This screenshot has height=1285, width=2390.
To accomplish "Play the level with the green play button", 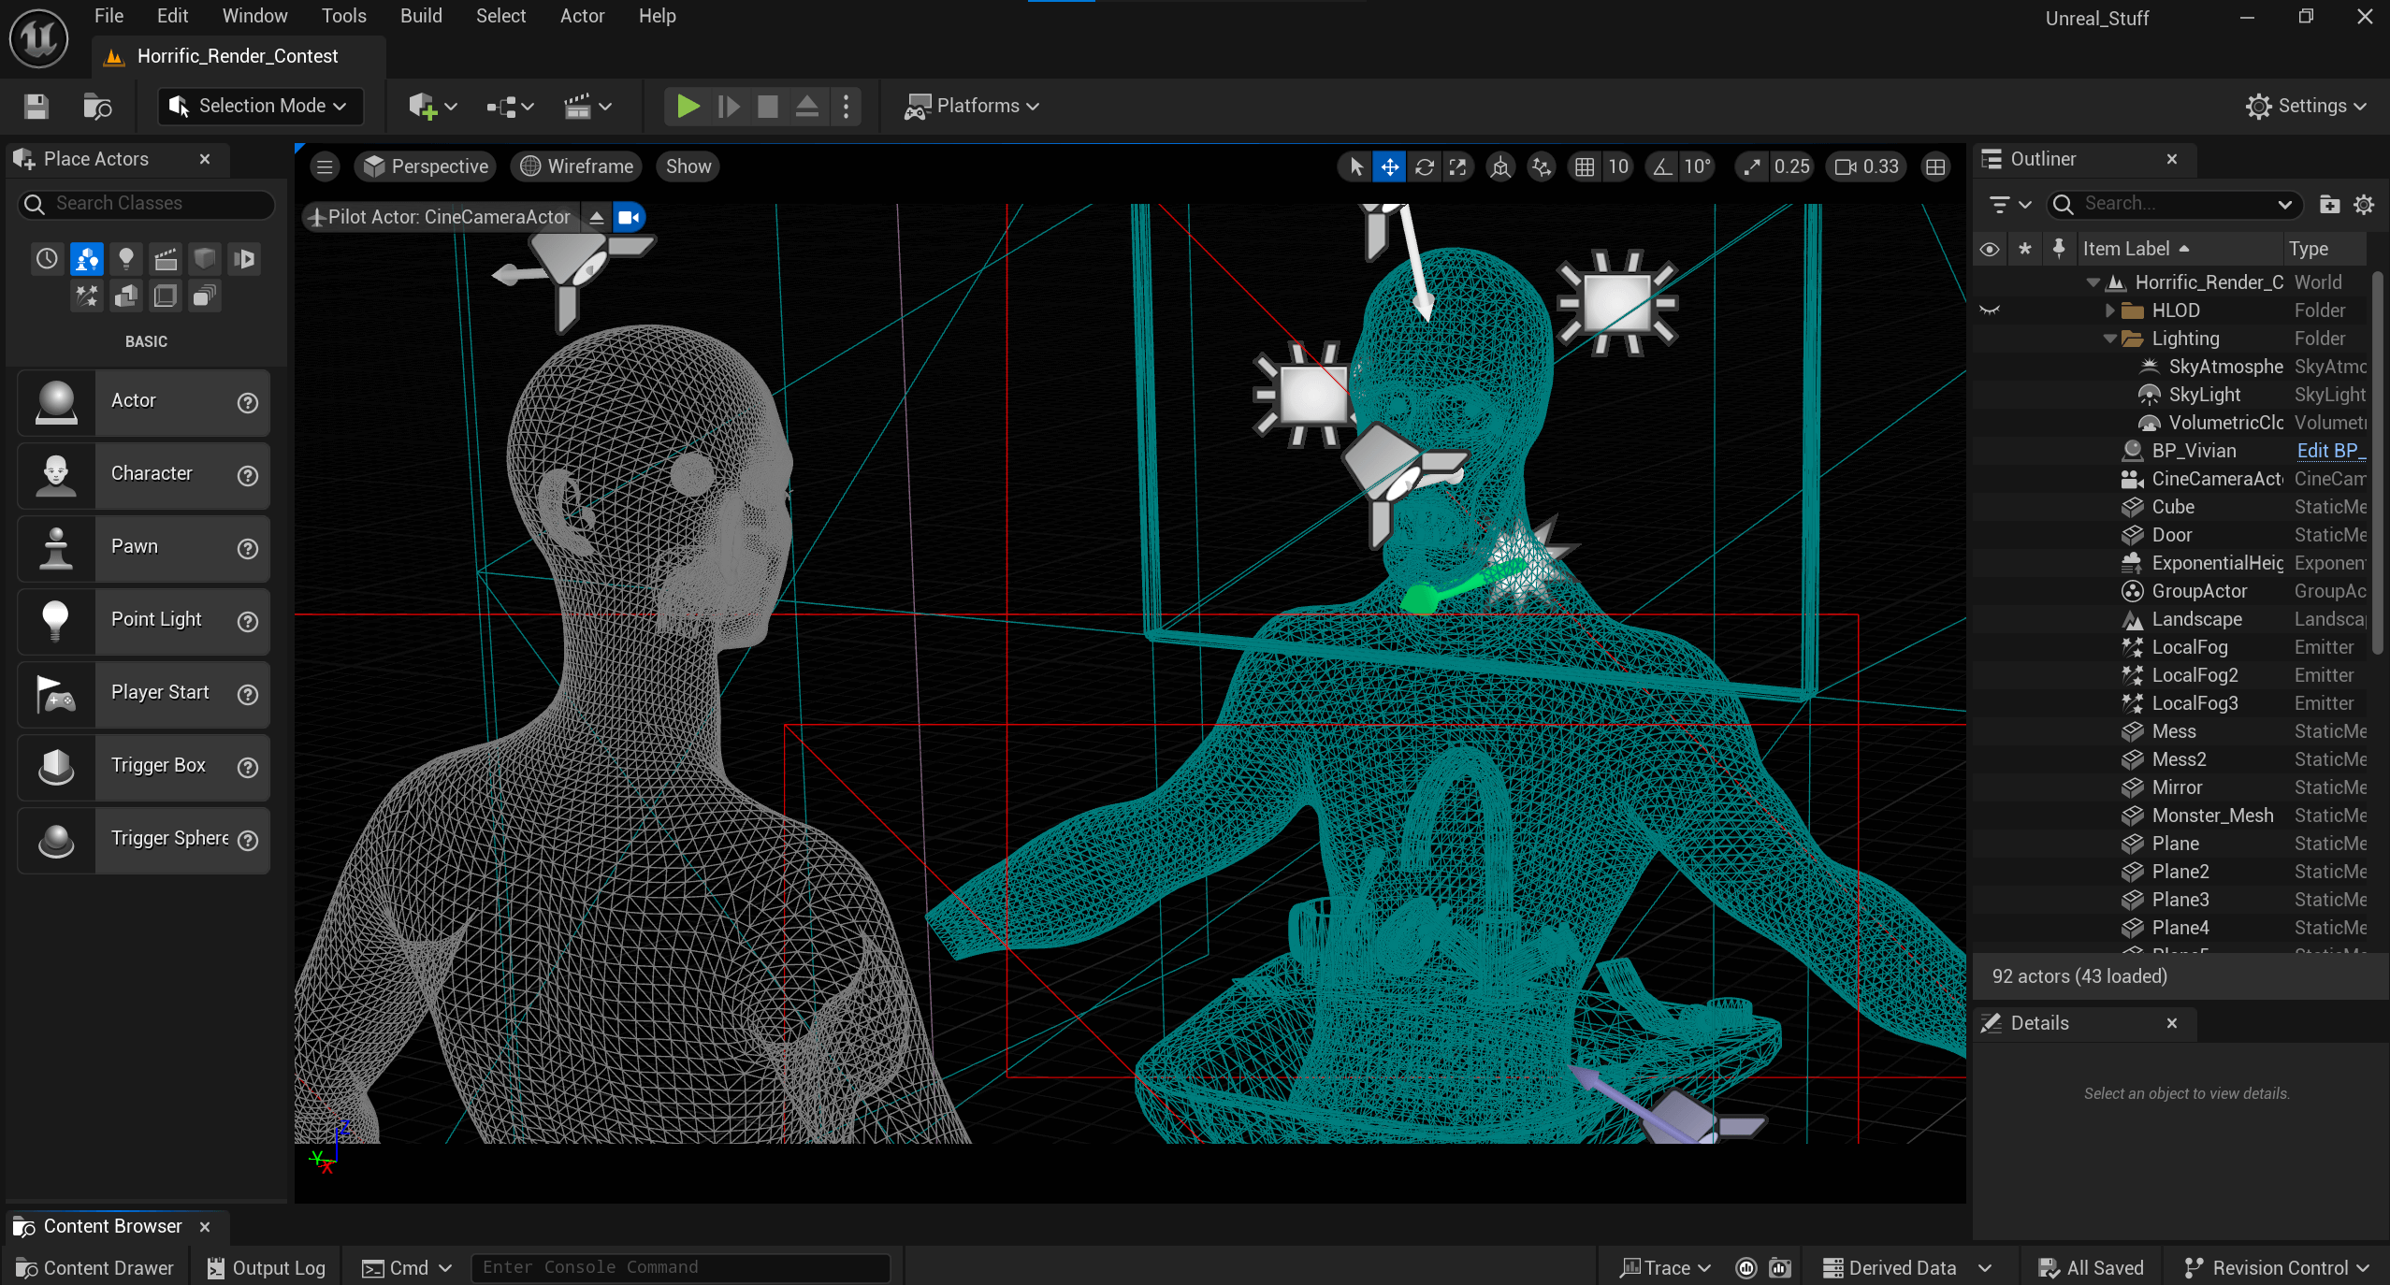I will (x=688, y=106).
